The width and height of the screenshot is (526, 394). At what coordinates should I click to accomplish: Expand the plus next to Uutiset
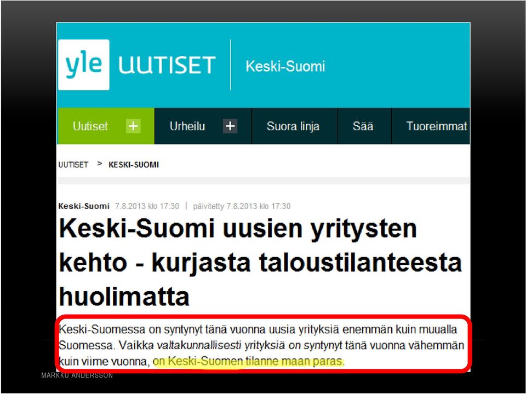coord(133,126)
